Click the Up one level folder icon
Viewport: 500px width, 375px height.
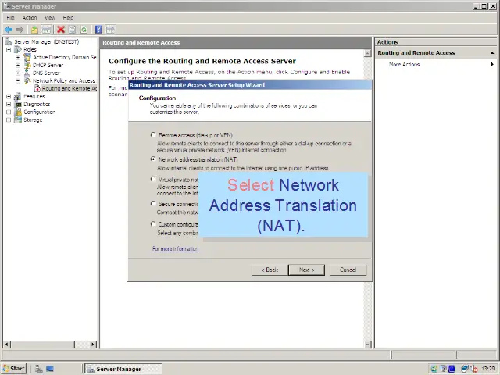(34, 30)
